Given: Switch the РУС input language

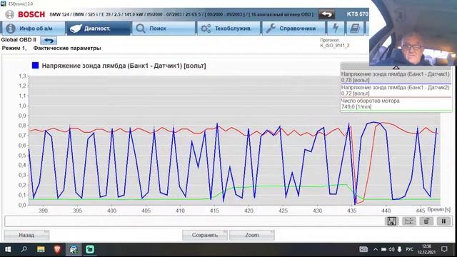Looking at the screenshot, I should (409, 249).
